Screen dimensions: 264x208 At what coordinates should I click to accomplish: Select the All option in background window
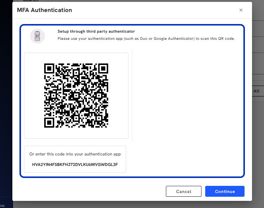[257, 91]
